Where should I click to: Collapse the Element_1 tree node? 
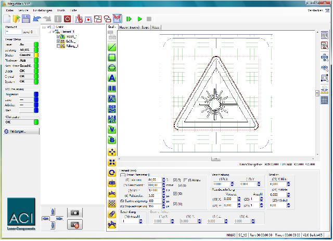50,32
